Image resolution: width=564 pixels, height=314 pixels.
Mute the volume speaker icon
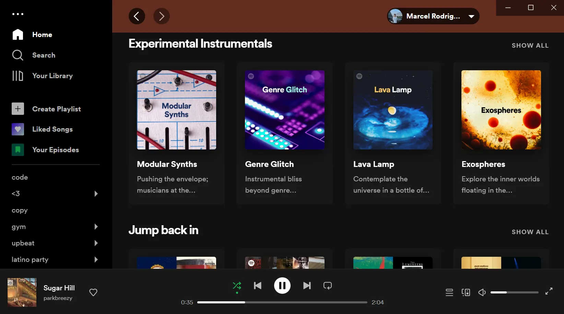tap(482, 292)
